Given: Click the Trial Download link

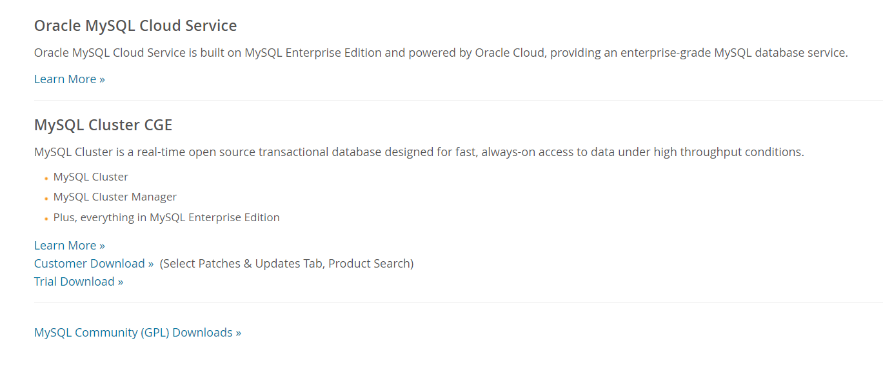Looking at the screenshot, I should point(78,282).
